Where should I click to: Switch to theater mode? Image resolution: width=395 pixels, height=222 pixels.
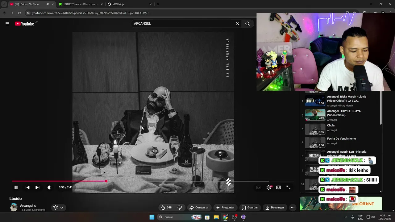click(279, 187)
